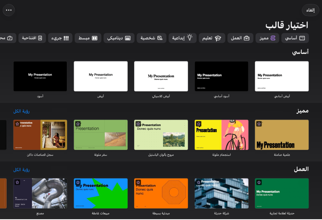The image size is (322, 220).
Task: Cancel with the إلغاء button
Action: point(310,10)
